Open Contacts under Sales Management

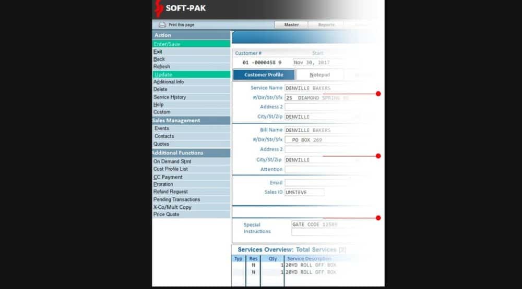[164, 136]
